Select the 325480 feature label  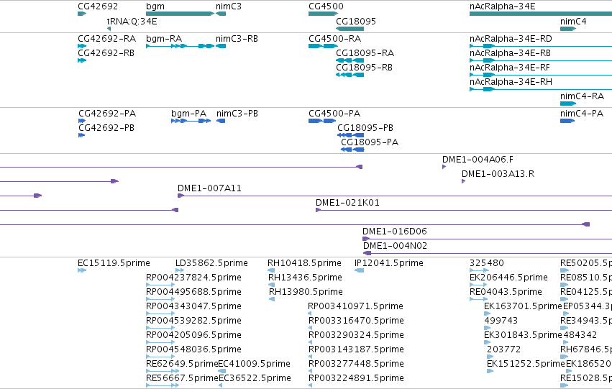(486, 263)
